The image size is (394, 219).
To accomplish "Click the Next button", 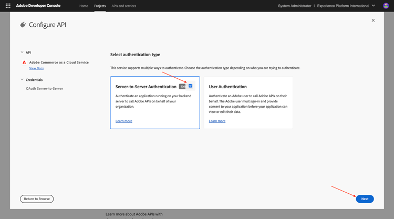I will [x=365, y=199].
